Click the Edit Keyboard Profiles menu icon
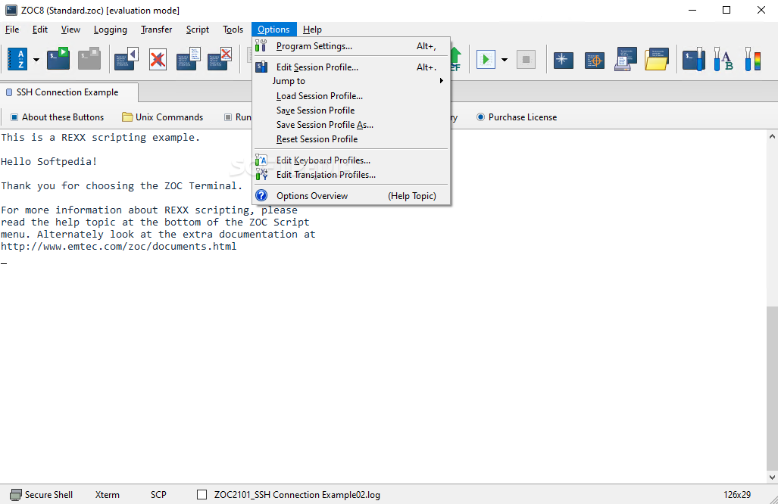The height and width of the screenshot is (504, 778). [x=261, y=160]
